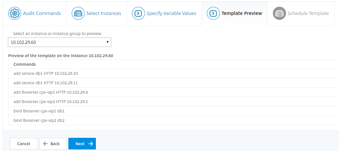Click the Specify Variable Values step icon
The width and height of the screenshot is (339, 151).
pyautogui.click(x=138, y=13)
